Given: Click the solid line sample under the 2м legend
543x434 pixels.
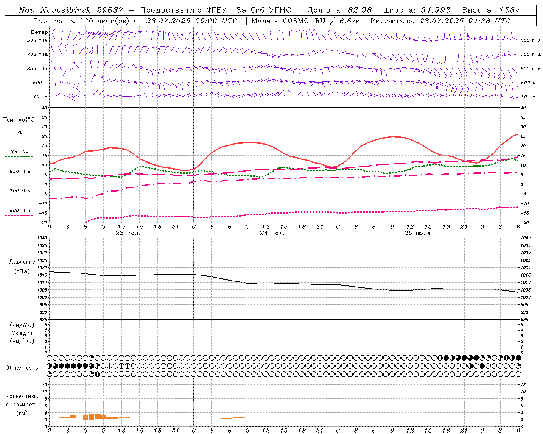Looking at the screenshot, I should pyautogui.click(x=20, y=137).
